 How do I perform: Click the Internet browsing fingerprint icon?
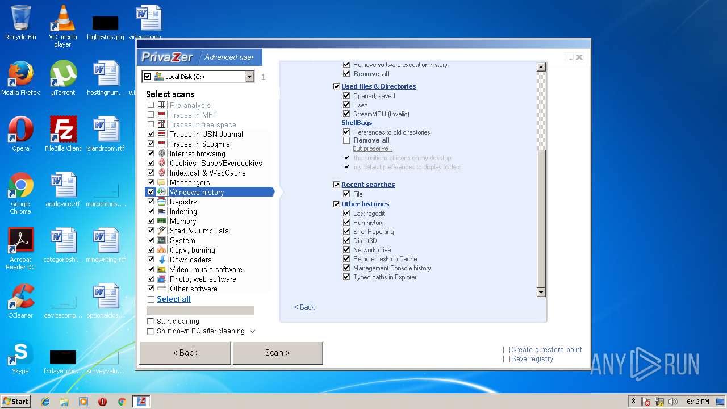pyautogui.click(x=162, y=153)
